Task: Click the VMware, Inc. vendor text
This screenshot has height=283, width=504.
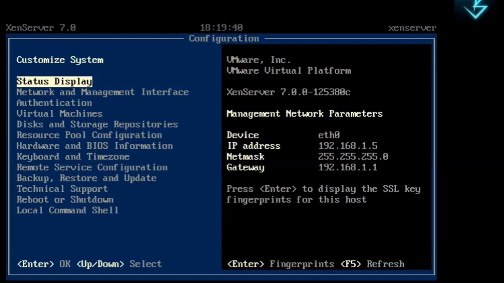Action: [x=259, y=60]
